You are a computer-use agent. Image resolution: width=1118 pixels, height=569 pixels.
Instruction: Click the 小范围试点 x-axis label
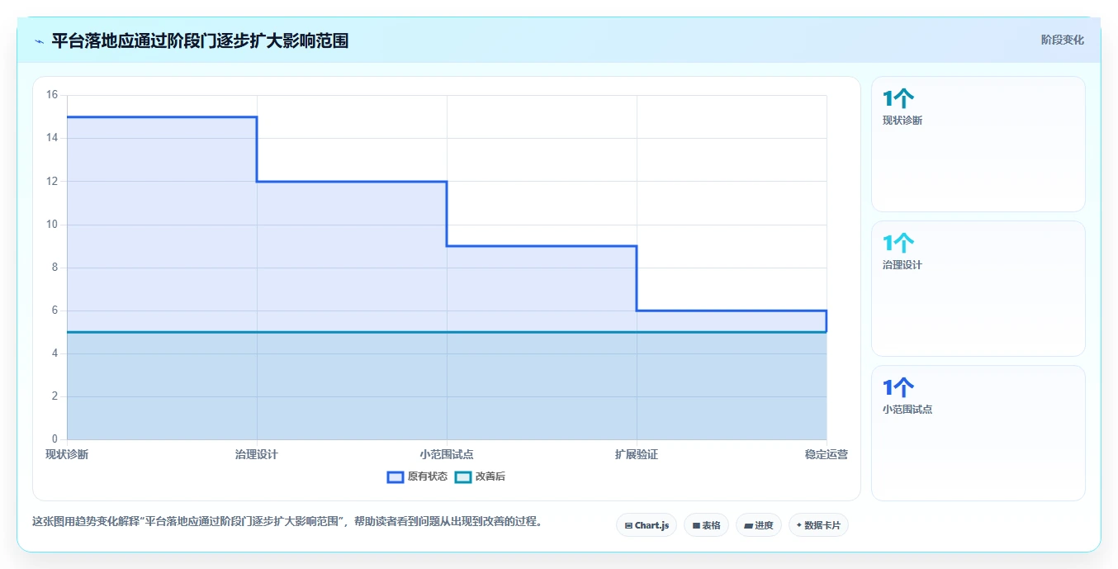[x=447, y=454]
